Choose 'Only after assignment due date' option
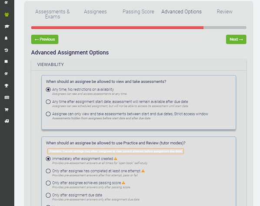Screen dimensions: 260x206 48,195
